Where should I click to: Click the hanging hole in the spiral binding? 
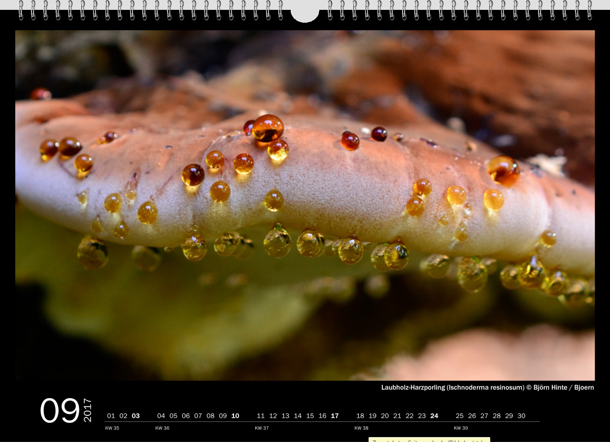305,13
